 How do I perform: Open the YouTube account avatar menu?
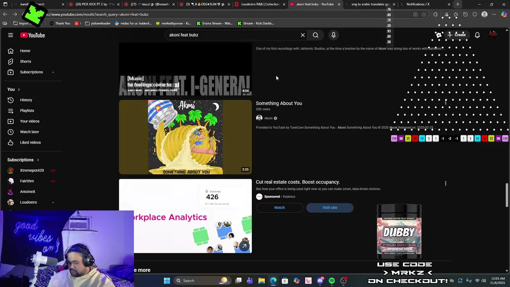493,35
